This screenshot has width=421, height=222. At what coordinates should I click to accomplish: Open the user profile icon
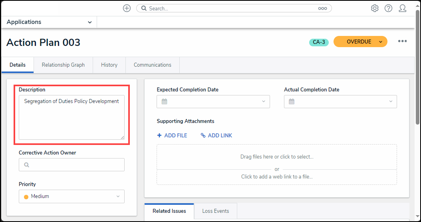coord(403,8)
